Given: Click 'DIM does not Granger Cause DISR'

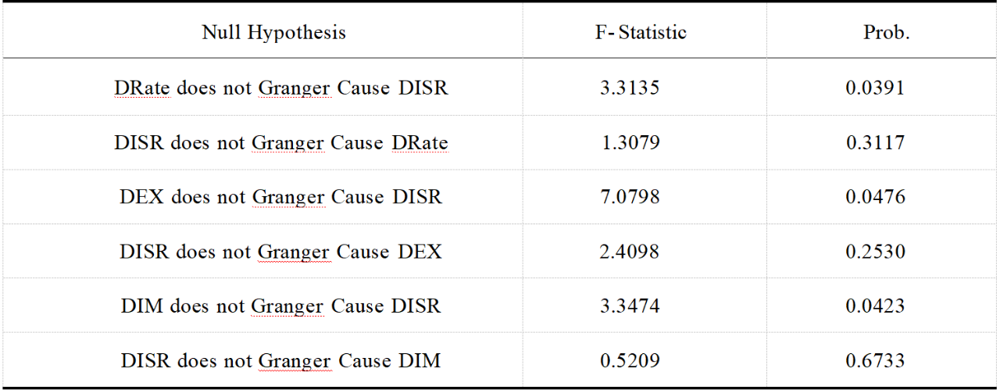Looking at the screenshot, I should click(281, 306).
